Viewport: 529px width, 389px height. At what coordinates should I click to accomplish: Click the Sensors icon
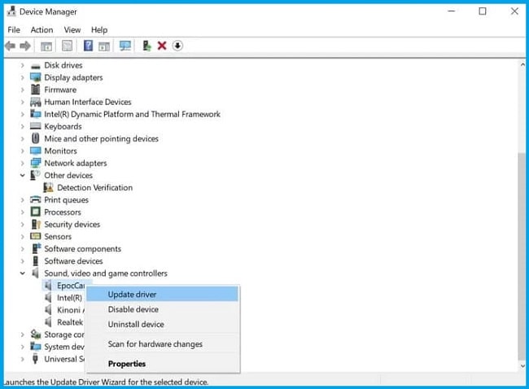(36, 236)
